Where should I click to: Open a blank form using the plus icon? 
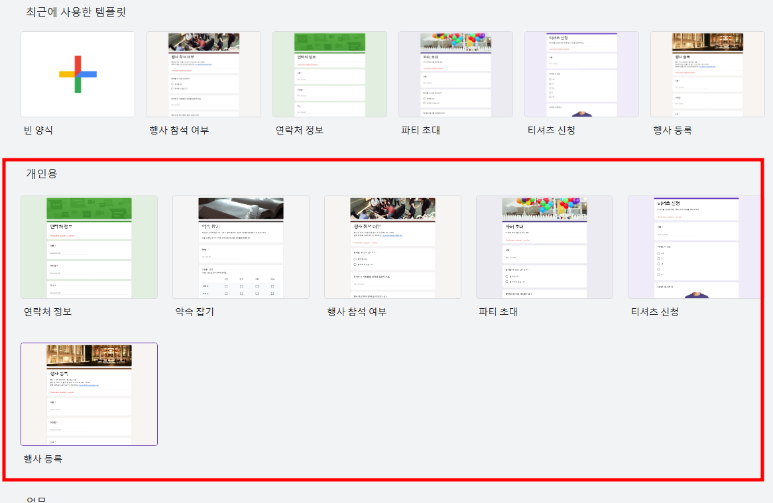coord(78,74)
